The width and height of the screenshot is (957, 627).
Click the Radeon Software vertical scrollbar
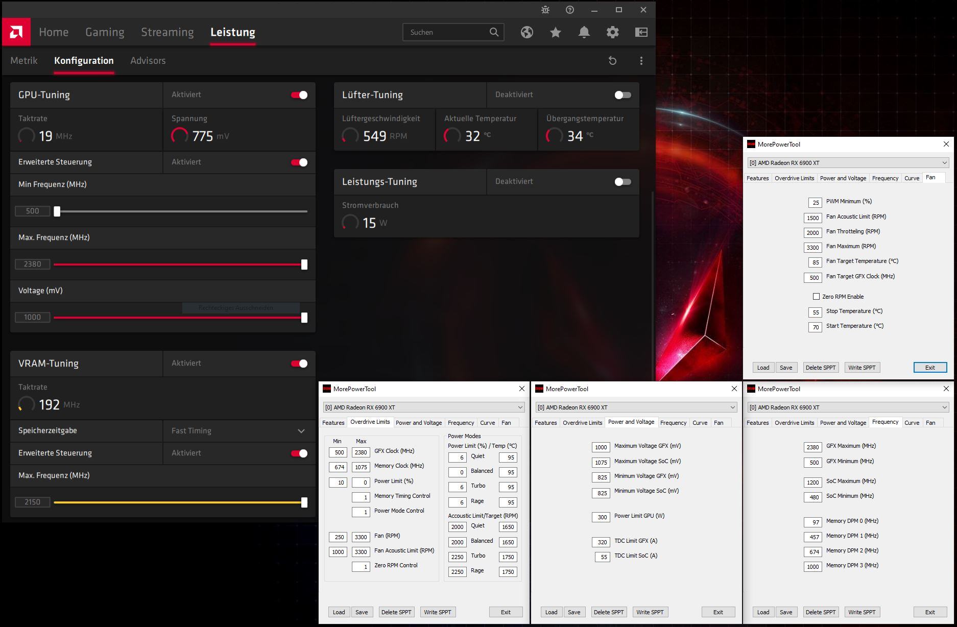tap(654, 286)
